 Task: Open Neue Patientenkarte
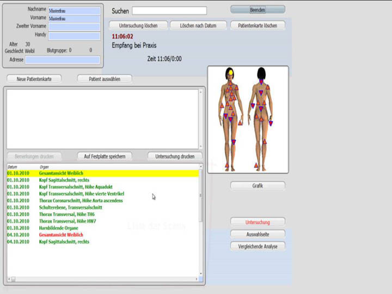(34, 78)
